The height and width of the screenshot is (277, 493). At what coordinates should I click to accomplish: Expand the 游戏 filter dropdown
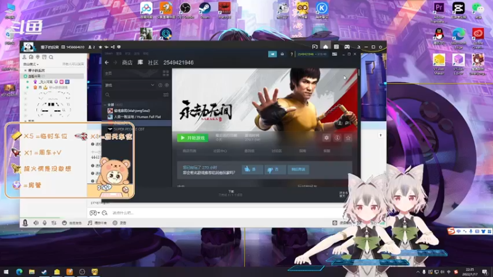[130, 85]
